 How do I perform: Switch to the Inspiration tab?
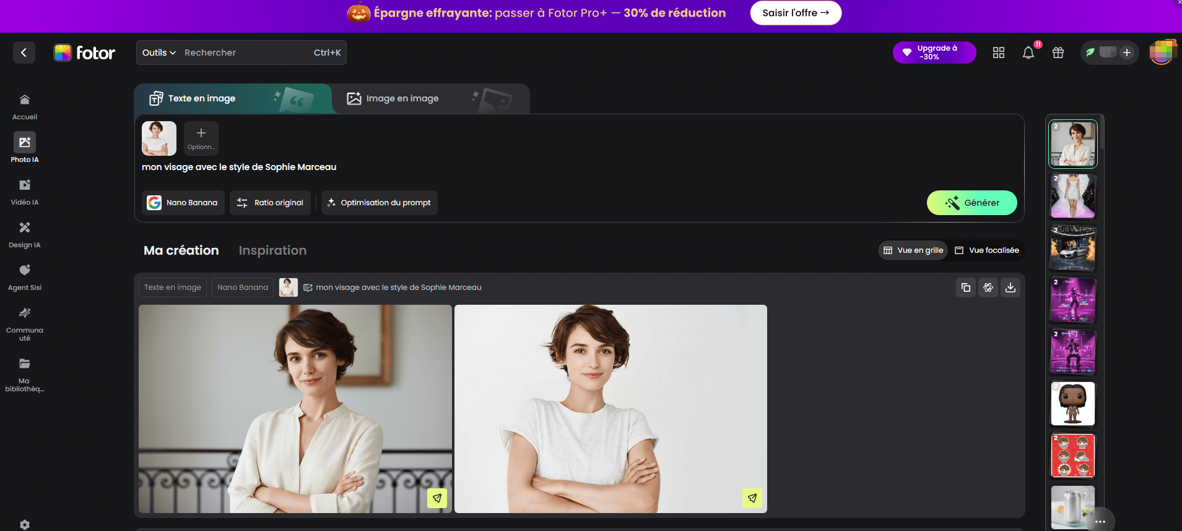coord(272,250)
